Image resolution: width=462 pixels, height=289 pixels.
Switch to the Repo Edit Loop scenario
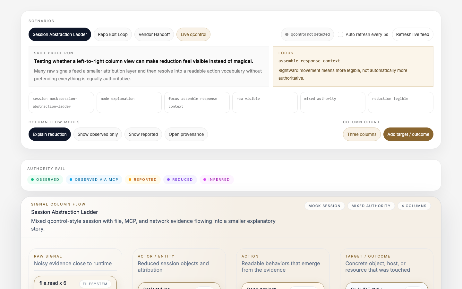(x=113, y=34)
